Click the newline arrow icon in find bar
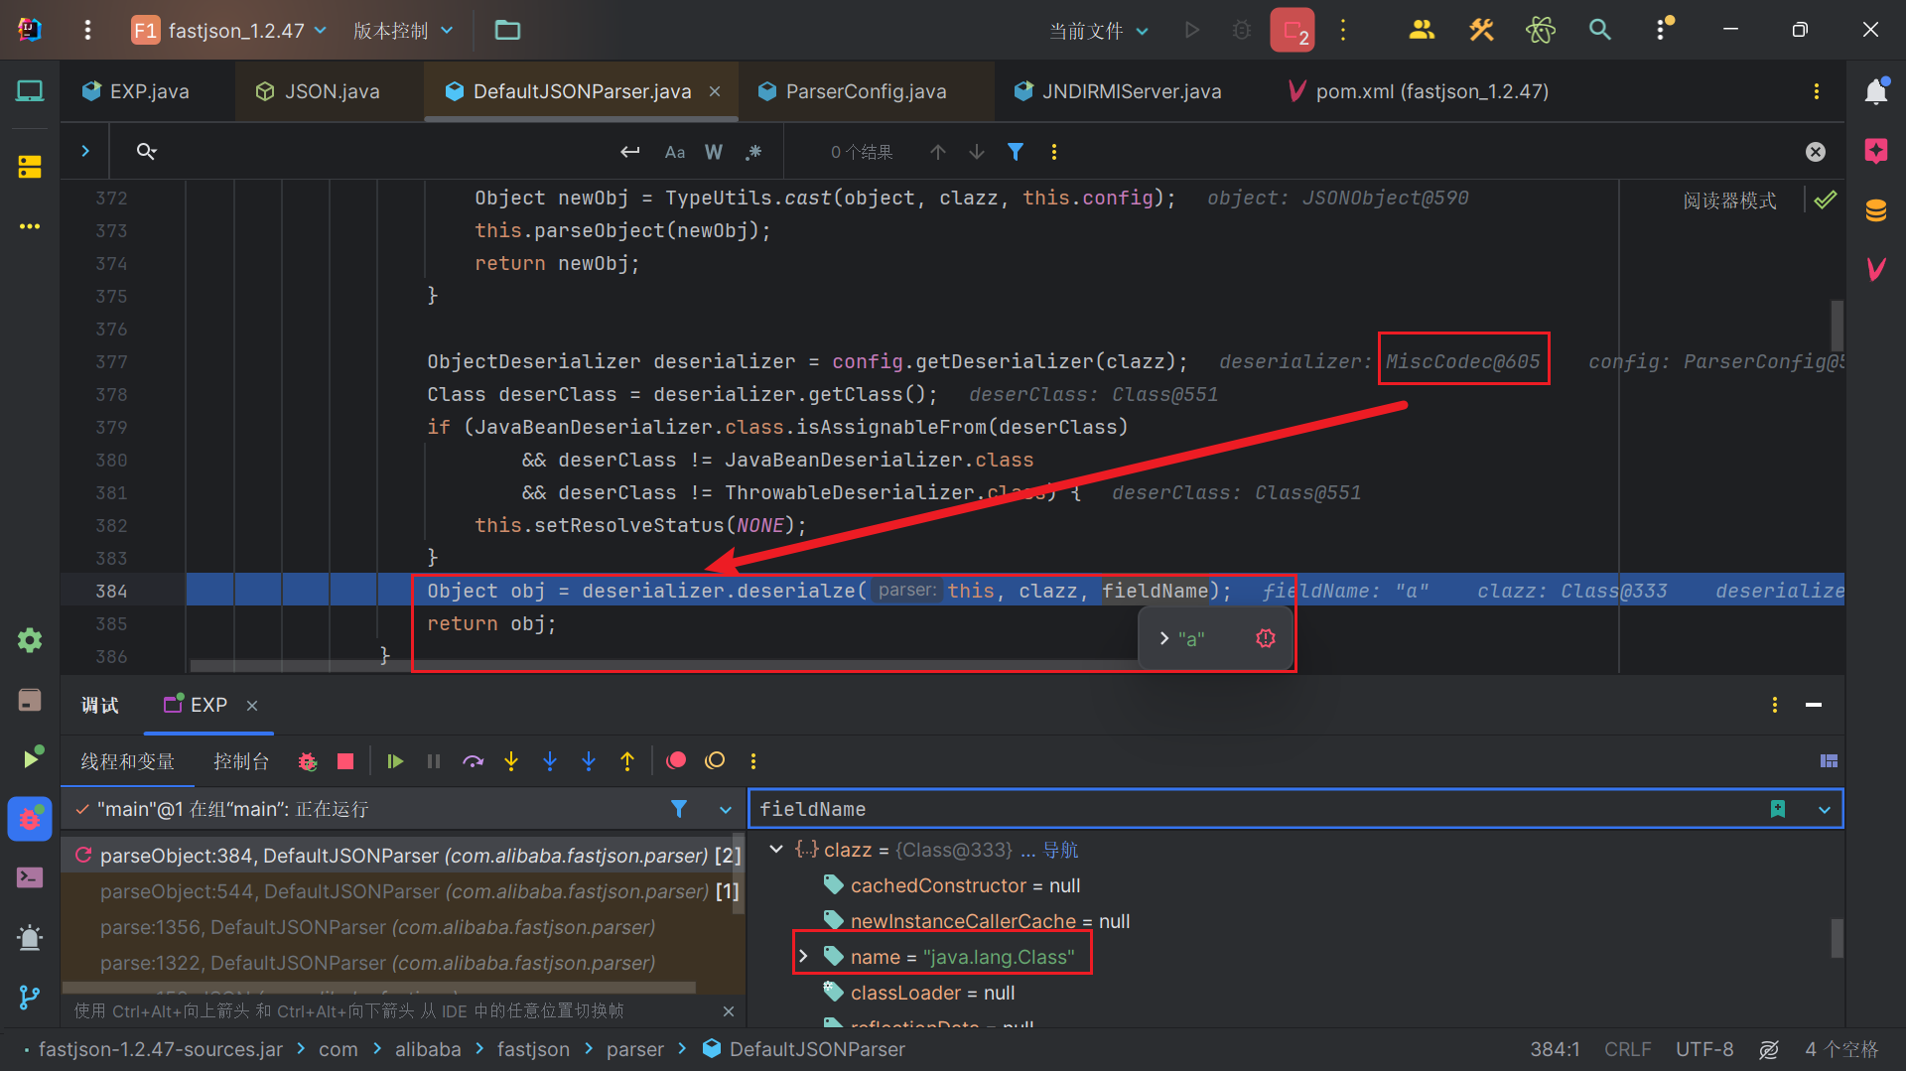 [x=629, y=152]
